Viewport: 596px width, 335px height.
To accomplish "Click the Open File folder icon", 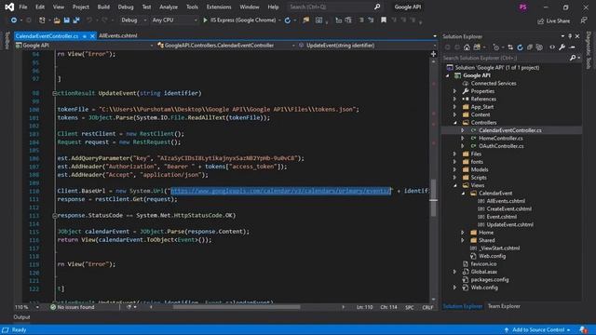I will tap(57, 20).
